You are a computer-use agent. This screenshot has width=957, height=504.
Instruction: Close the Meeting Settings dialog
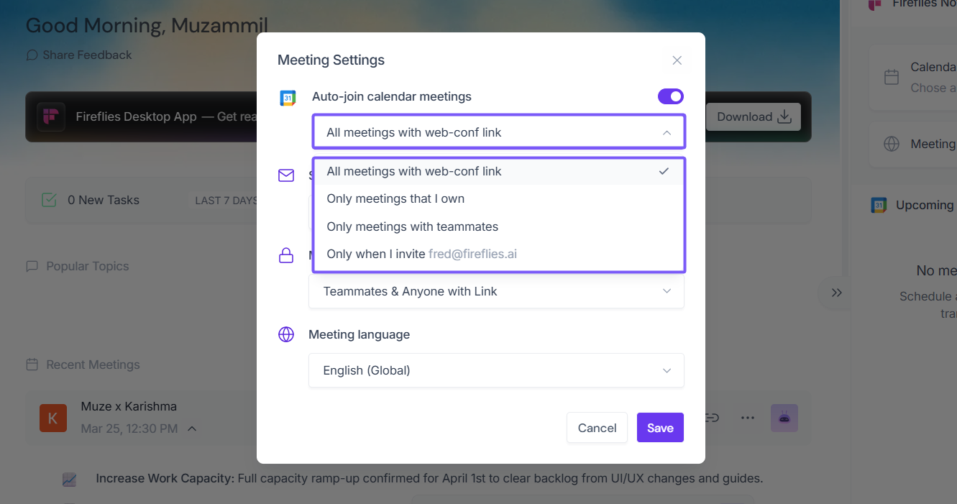677,60
